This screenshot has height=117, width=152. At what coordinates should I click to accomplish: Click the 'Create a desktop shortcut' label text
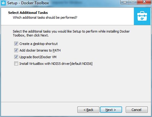point(38,44)
